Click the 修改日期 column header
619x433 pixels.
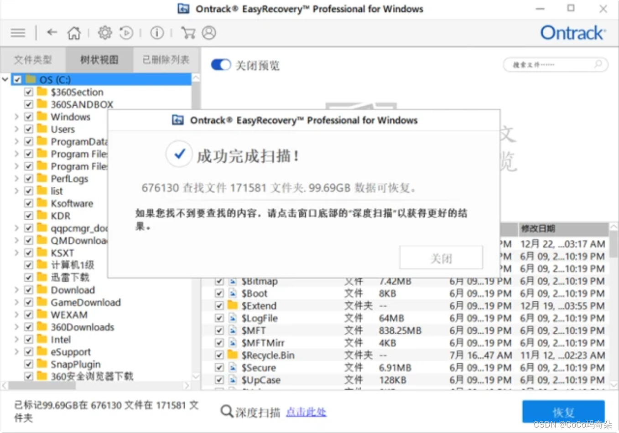coord(563,228)
